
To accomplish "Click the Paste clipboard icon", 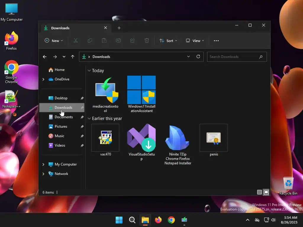I will [x=104, y=40].
